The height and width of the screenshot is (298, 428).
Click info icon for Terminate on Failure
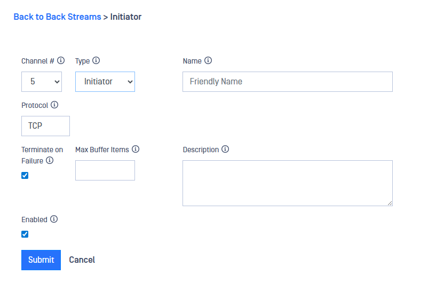pyautogui.click(x=50, y=160)
